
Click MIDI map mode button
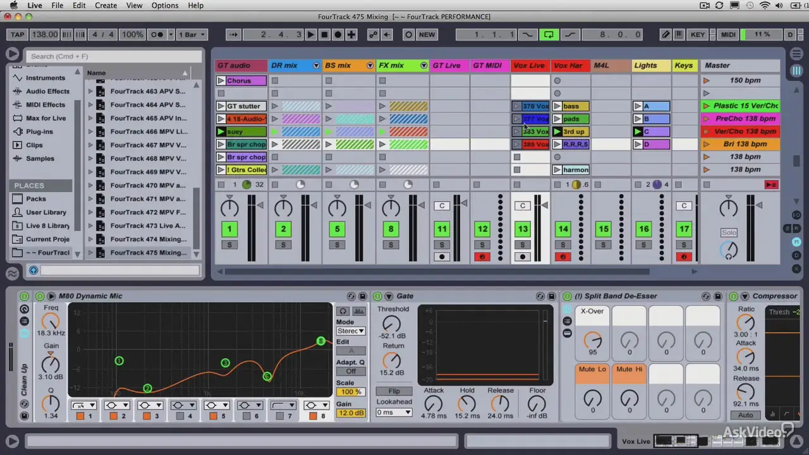click(728, 35)
